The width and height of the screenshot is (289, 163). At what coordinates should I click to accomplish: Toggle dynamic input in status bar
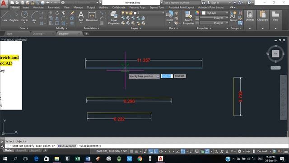pos(151,151)
